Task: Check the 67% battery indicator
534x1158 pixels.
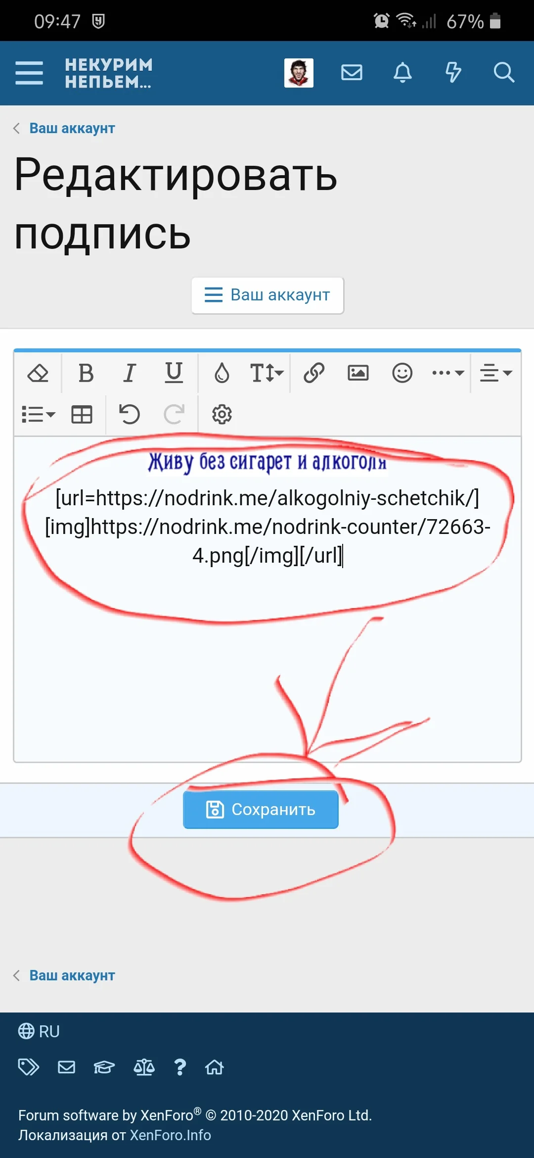Action: (474, 21)
